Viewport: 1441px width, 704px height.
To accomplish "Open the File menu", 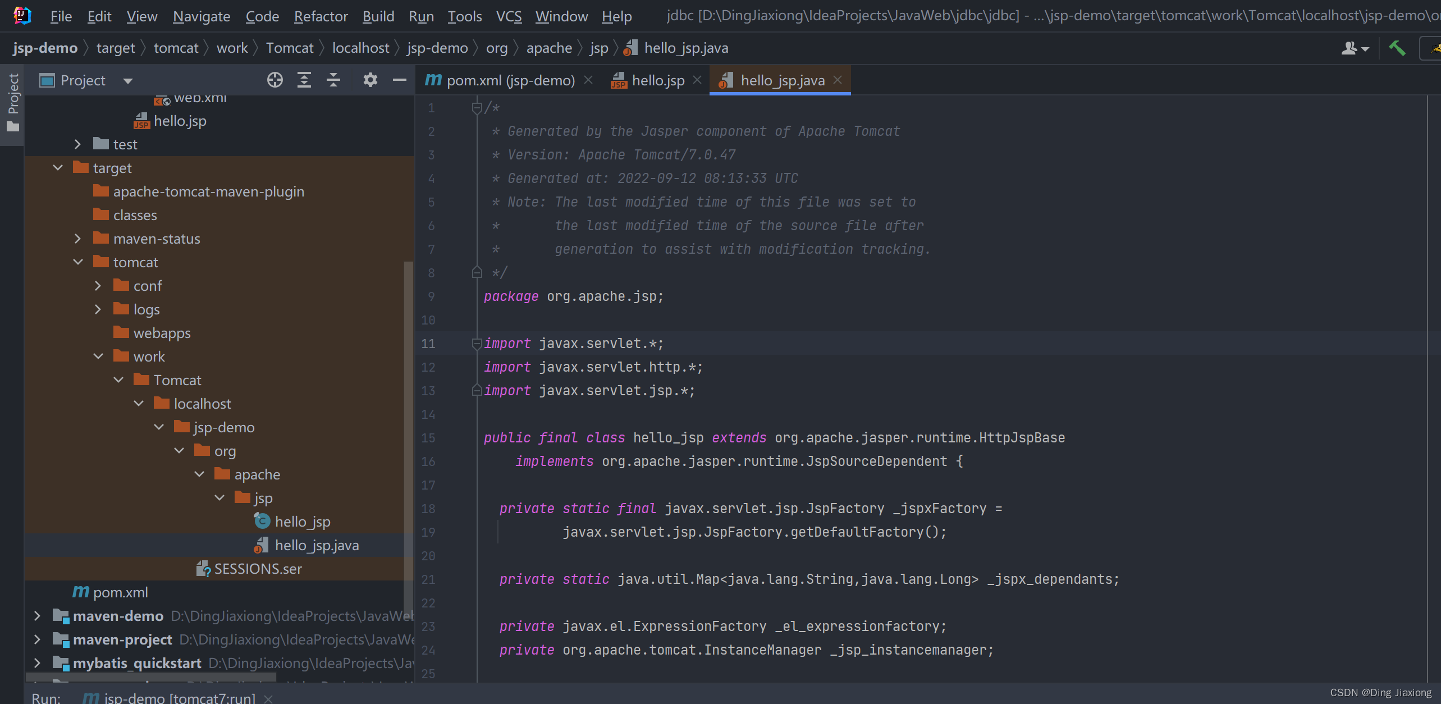I will pyautogui.click(x=61, y=16).
